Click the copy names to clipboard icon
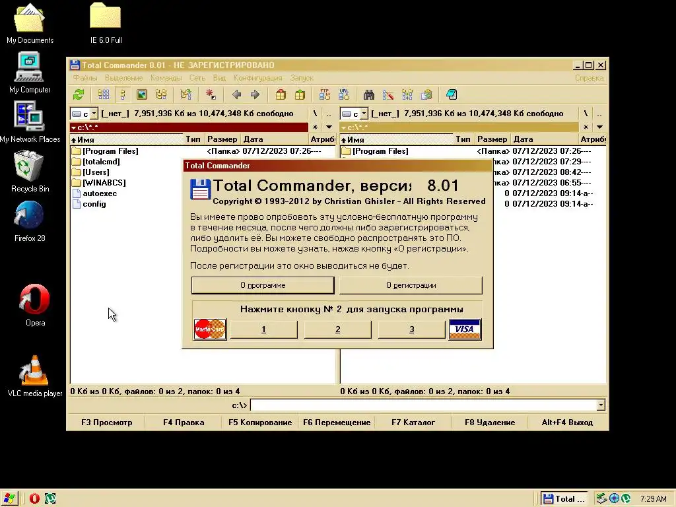This screenshot has width=676, height=507. pyautogui.click(x=427, y=94)
